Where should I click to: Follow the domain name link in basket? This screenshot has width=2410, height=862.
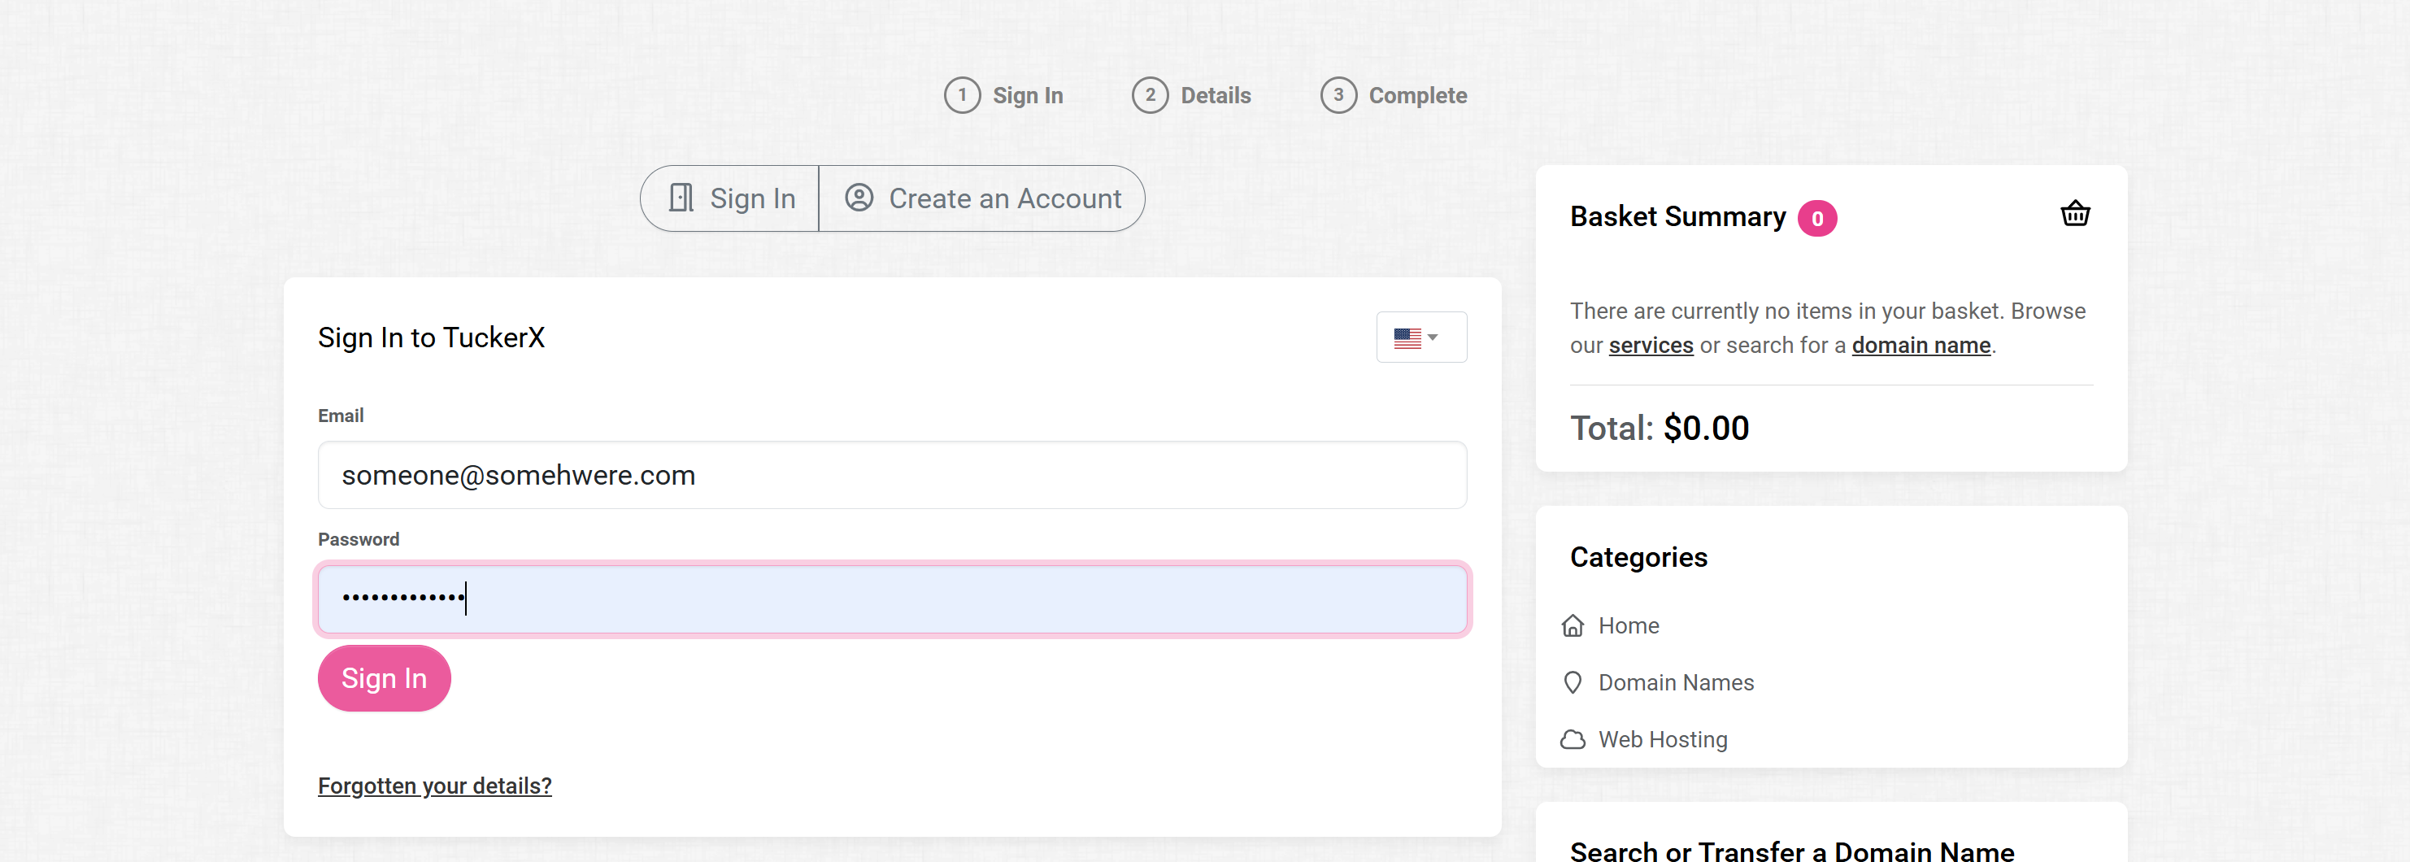(x=1921, y=346)
